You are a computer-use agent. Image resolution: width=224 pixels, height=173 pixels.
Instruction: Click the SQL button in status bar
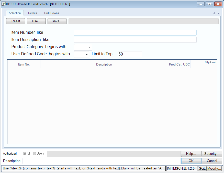tap(202, 168)
